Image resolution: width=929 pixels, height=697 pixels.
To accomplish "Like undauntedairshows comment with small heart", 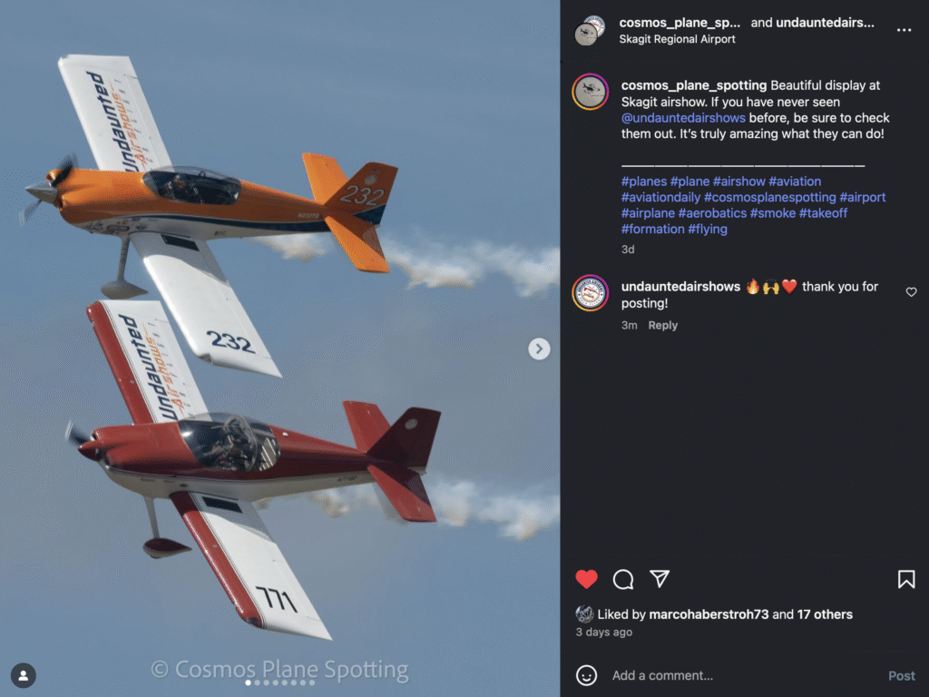I will [911, 291].
